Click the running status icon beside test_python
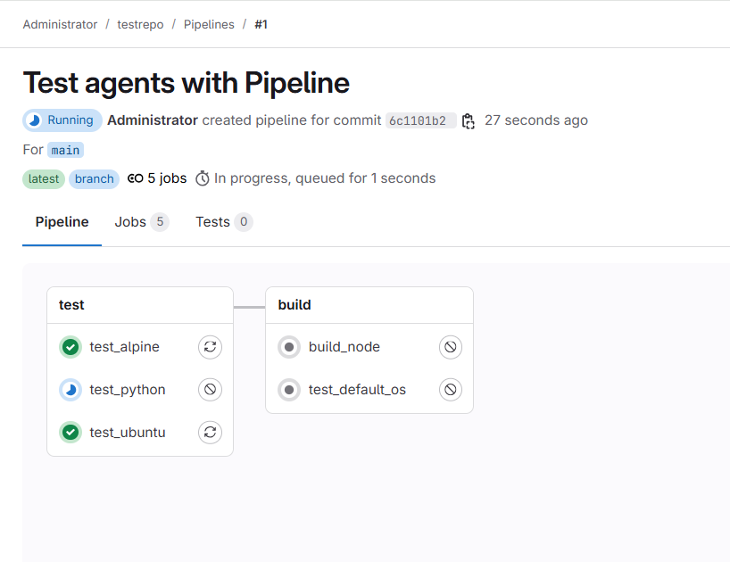The image size is (730, 562). point(70,390)
